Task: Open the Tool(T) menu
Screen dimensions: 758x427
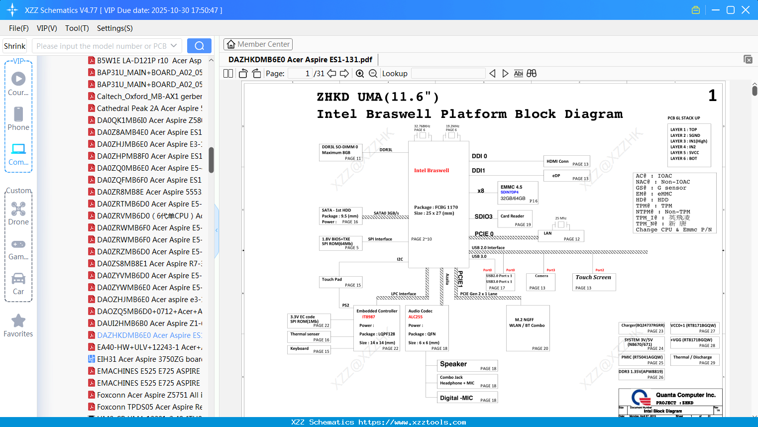Action: tap(77, 28)
